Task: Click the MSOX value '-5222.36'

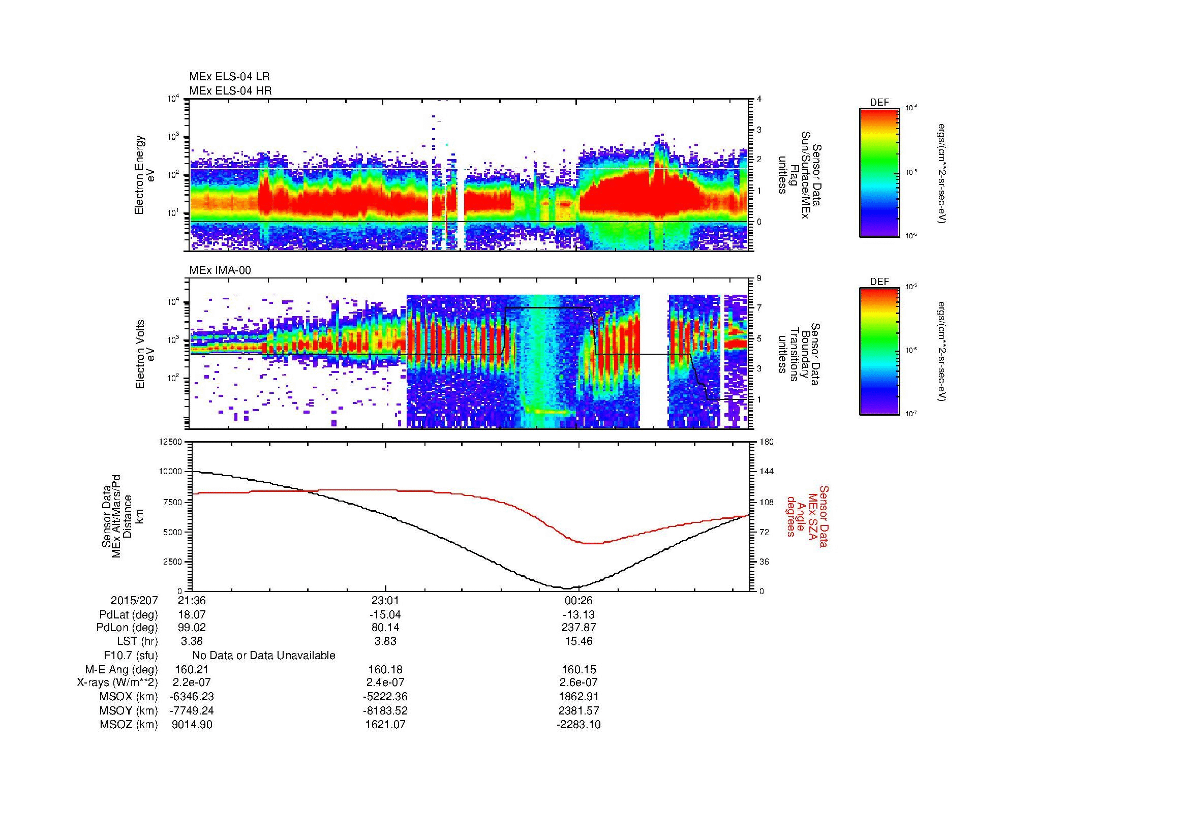Action: tap(386, 697)
